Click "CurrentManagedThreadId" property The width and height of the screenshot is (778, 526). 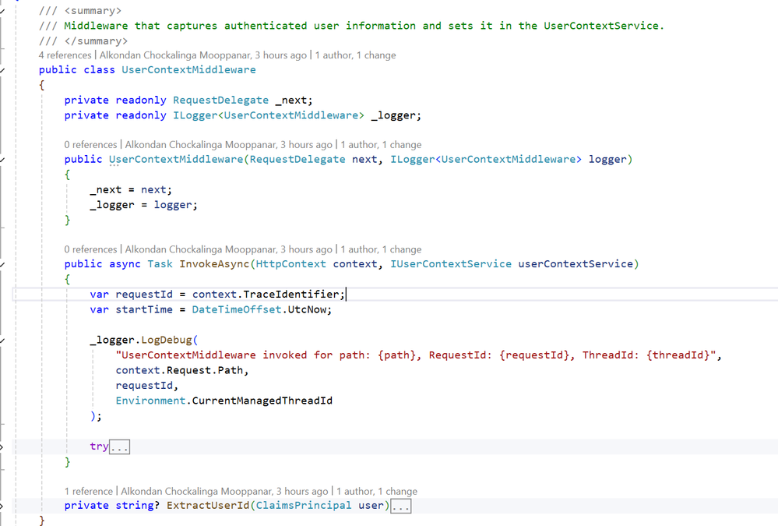click(x=262, y=401)
